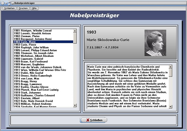Select 1914 von Laue, Max
187x131 pixels.
(43, 78)
